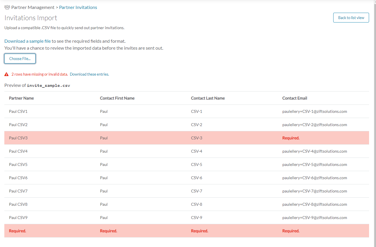376x247 pixels.
Task: Click the Partner Name column header
Action: click(21, 98)
